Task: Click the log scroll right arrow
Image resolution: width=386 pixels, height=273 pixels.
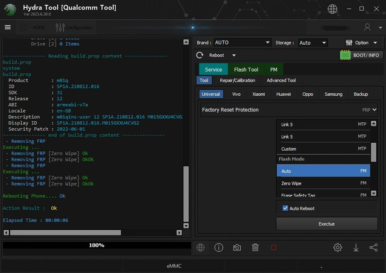Action: click(x=179, y=233)
